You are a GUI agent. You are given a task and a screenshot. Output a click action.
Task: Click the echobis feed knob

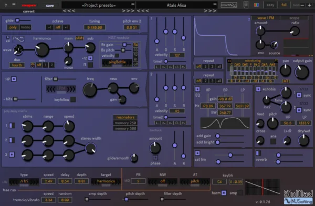point(260,123)
